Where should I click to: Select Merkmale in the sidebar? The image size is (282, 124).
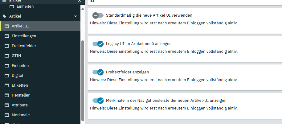click(21, 115)
